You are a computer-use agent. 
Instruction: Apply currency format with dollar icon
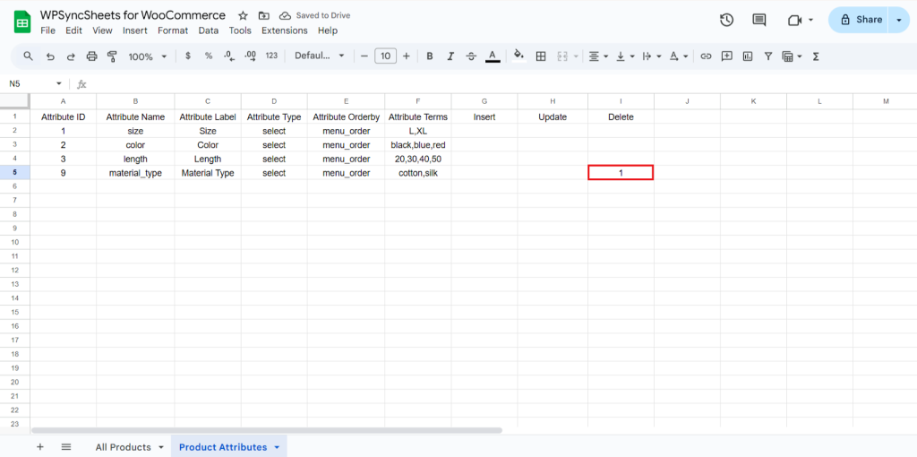click(188, 56)
